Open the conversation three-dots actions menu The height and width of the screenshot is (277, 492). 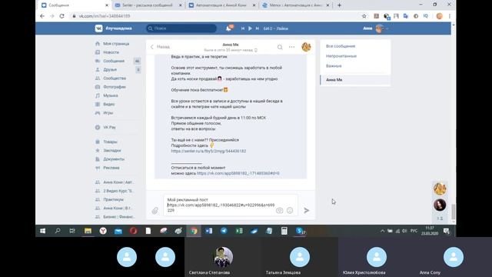coord(292,47)
